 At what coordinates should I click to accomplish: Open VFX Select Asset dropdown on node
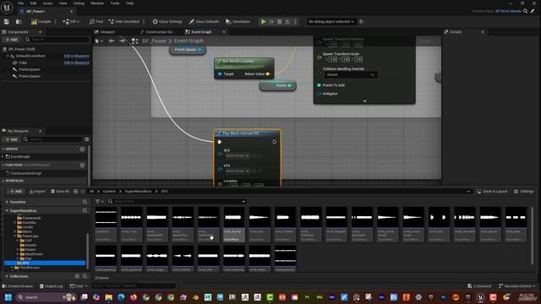pyautogui.click(x=238, y=171)
